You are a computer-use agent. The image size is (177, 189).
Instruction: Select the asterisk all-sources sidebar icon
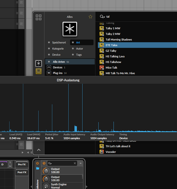point(39,63)
